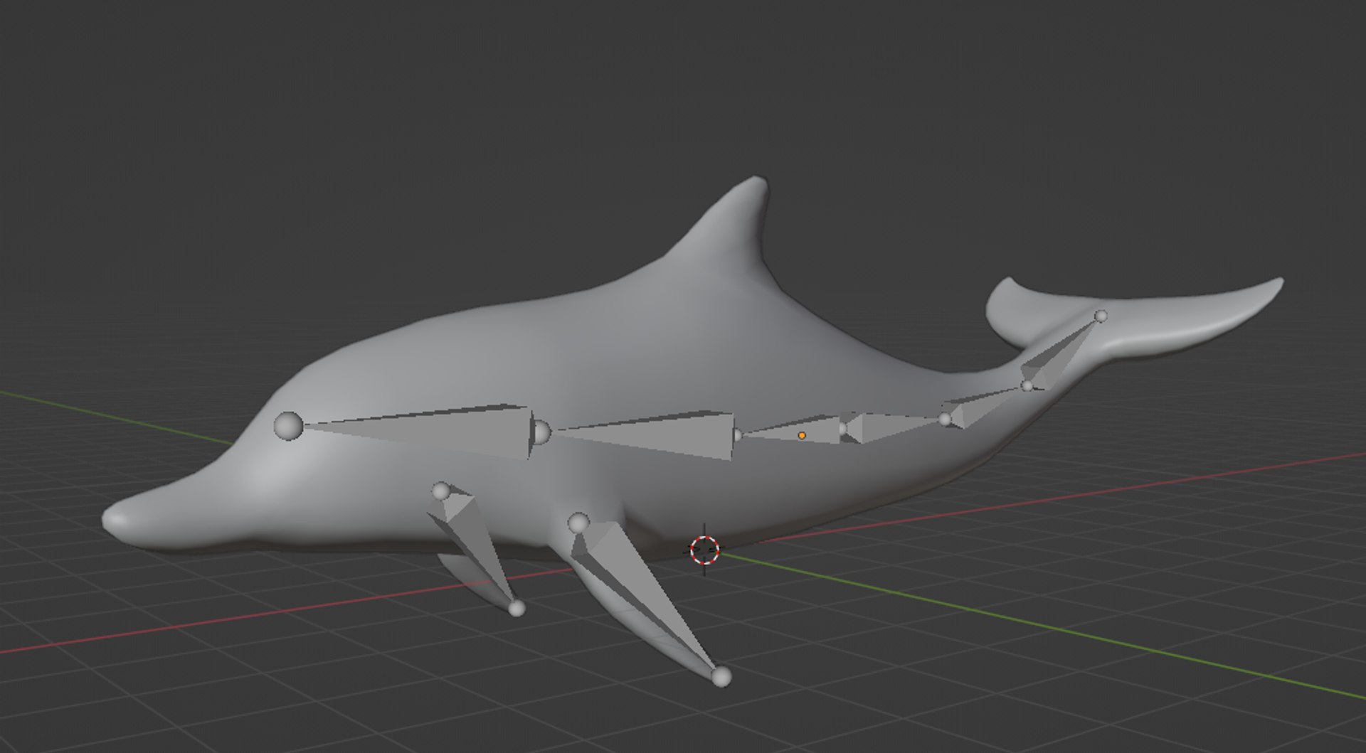
Task: Click the joint sphere at the tail fluke
Action: [1101, 316]
